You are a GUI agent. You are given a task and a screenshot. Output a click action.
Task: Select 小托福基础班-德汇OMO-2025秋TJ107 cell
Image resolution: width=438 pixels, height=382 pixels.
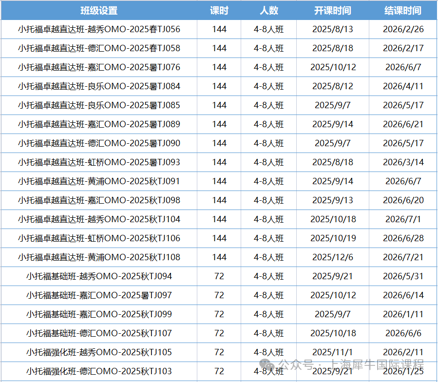pyautogui.click(x=99, y=333)
